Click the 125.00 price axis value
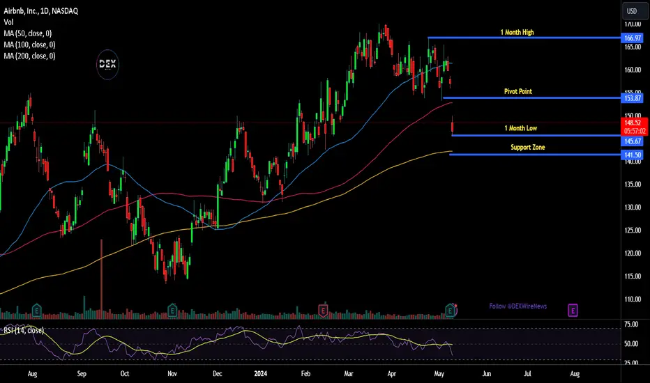 633,230
